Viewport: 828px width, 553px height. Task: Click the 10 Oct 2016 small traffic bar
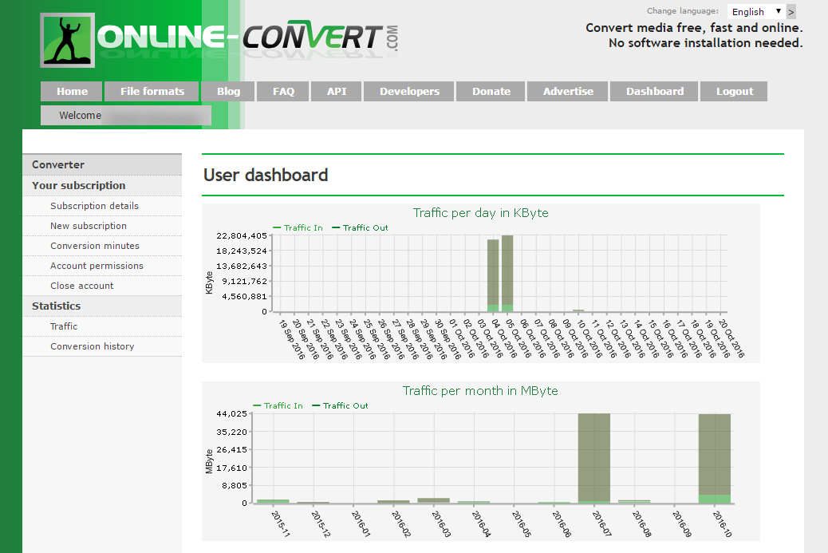[x=578, y=310]
